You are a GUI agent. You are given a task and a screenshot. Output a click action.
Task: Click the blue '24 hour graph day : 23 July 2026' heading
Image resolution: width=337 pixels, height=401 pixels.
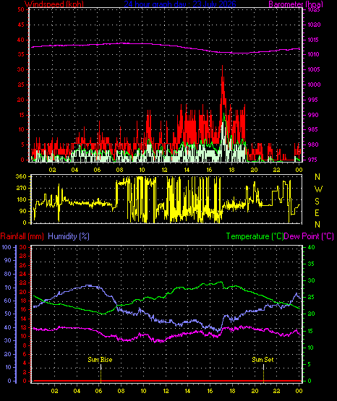(x=180, y=4)
